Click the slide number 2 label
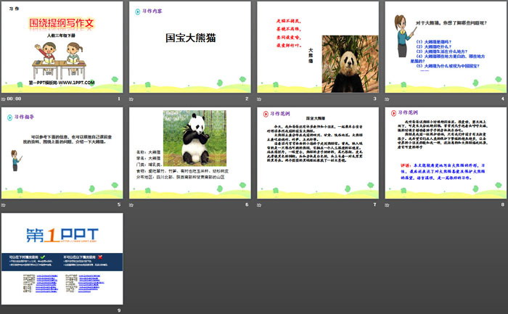This screenshot has height=314, width=508. tap(247, 99)
